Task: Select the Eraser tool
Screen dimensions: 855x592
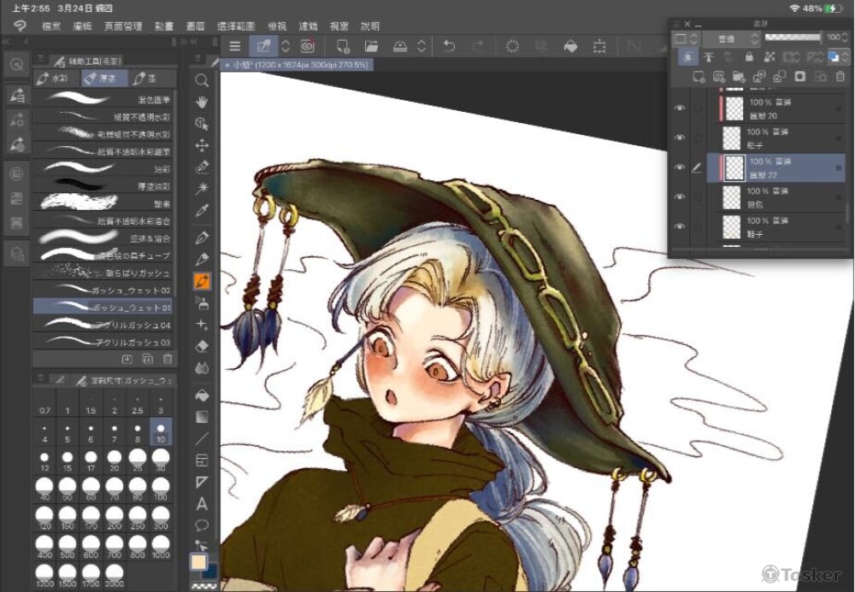Action: tap(203, 347)
